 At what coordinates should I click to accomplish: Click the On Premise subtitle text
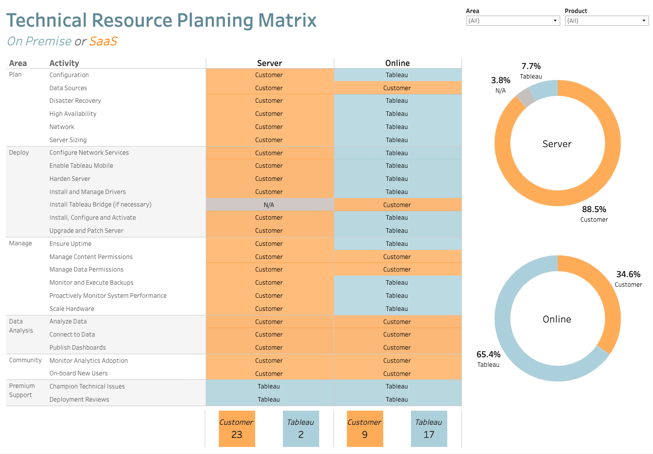pyautogui.click(x=39, y=41)
